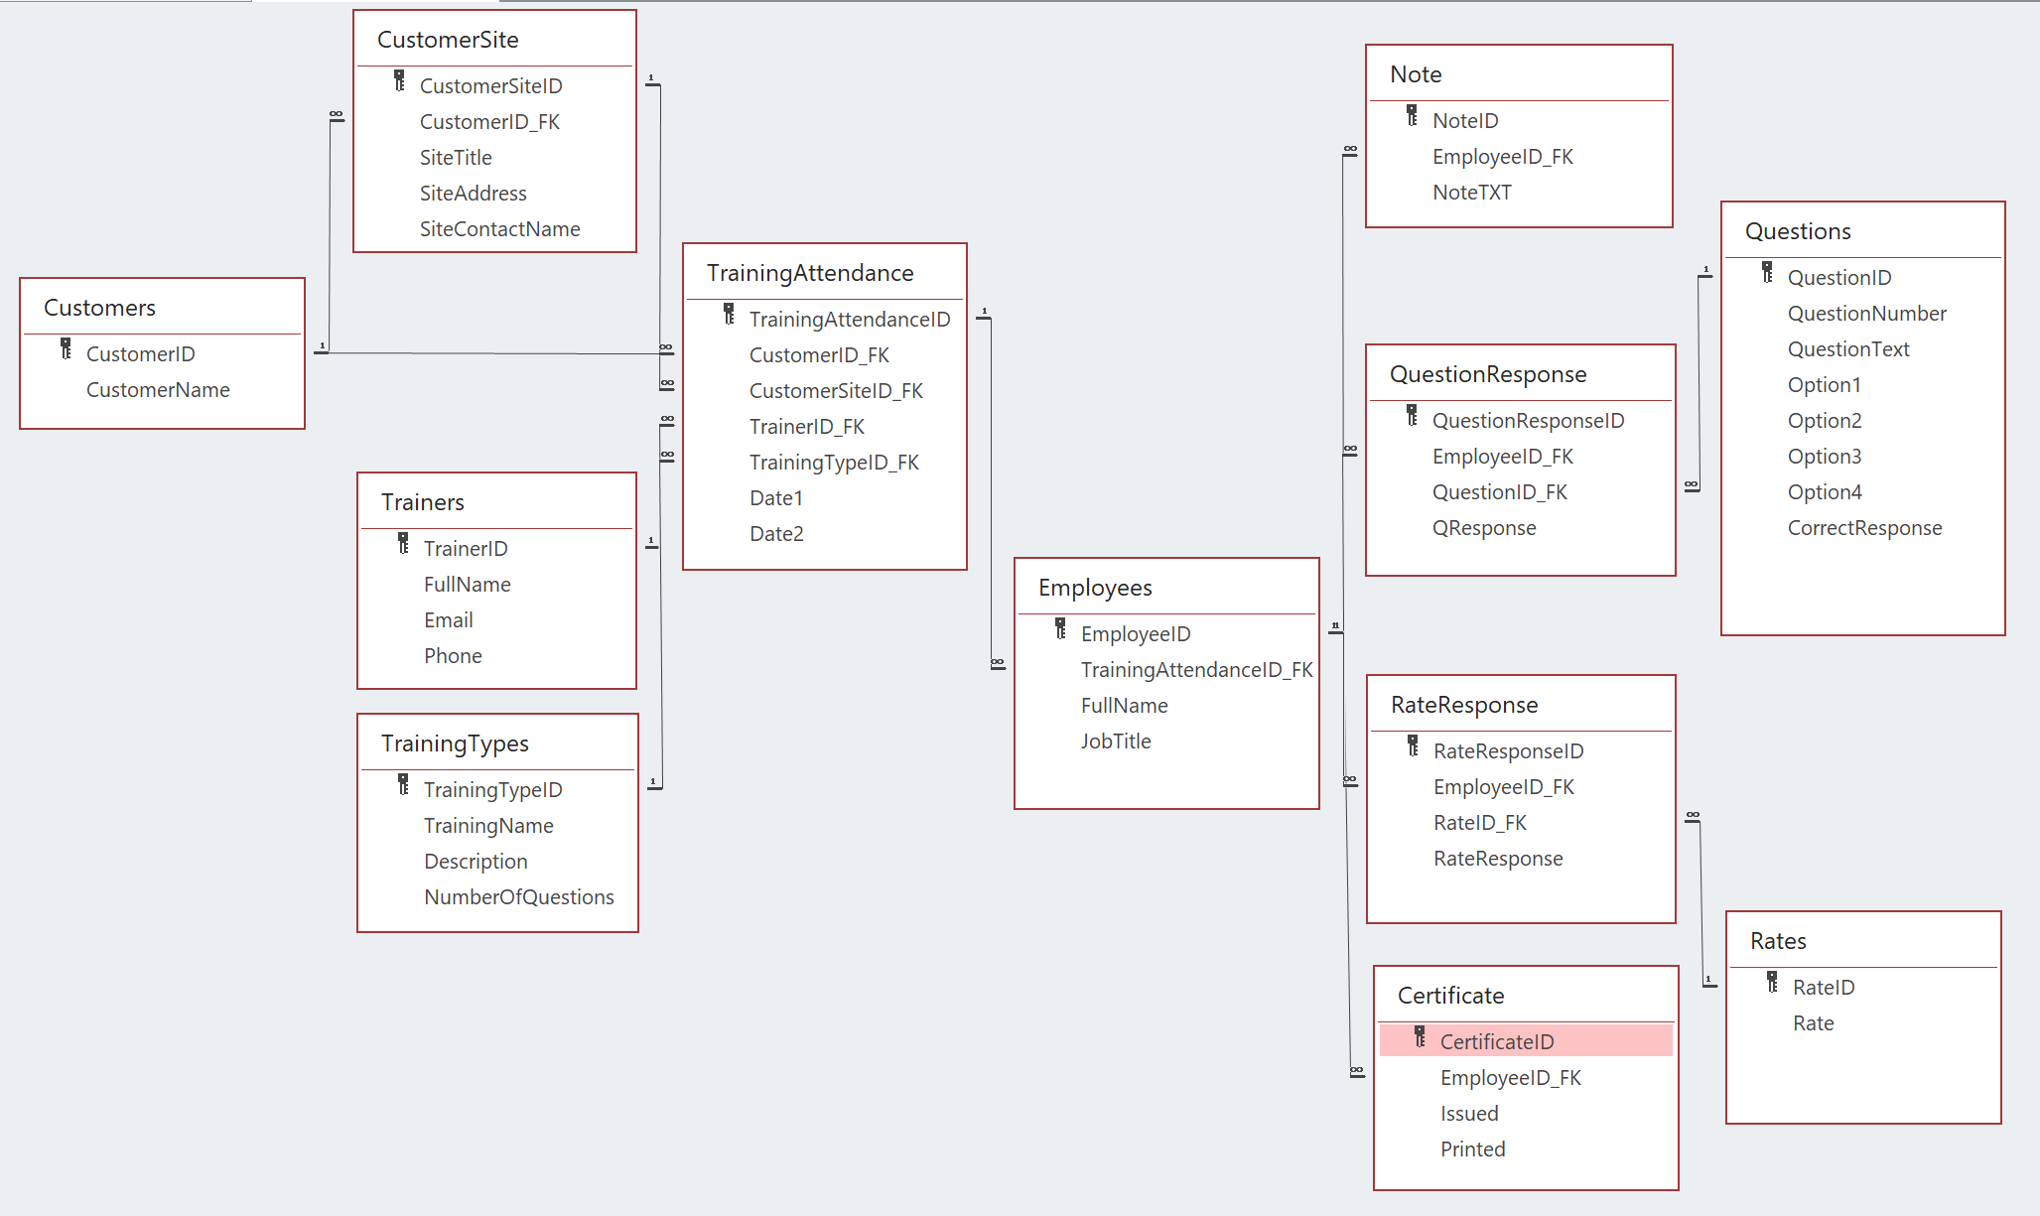Image resolution: width=2040 pixels, height=1216 pixels.
Task: Select TrainingAttendanceID_FK field in Employees
Action: pyautogui.click(x=1196, y=670)
